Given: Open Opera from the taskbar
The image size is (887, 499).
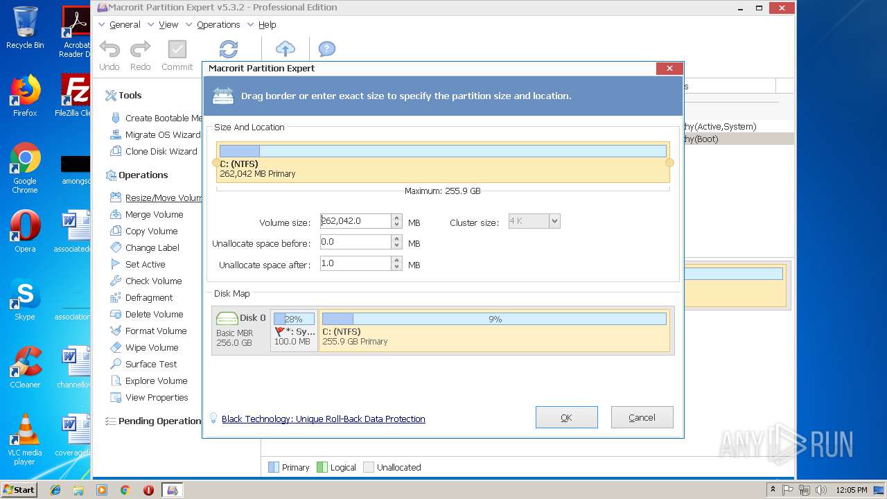Looking at the screenshot, I should pyautogui.click(x=148, y=490).
